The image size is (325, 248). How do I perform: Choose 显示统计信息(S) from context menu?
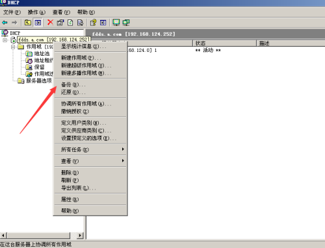click(x=90, y=46)
